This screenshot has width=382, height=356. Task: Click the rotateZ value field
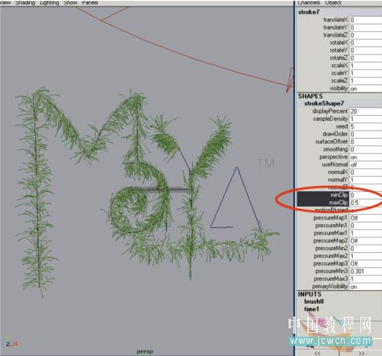click(366, 58)
